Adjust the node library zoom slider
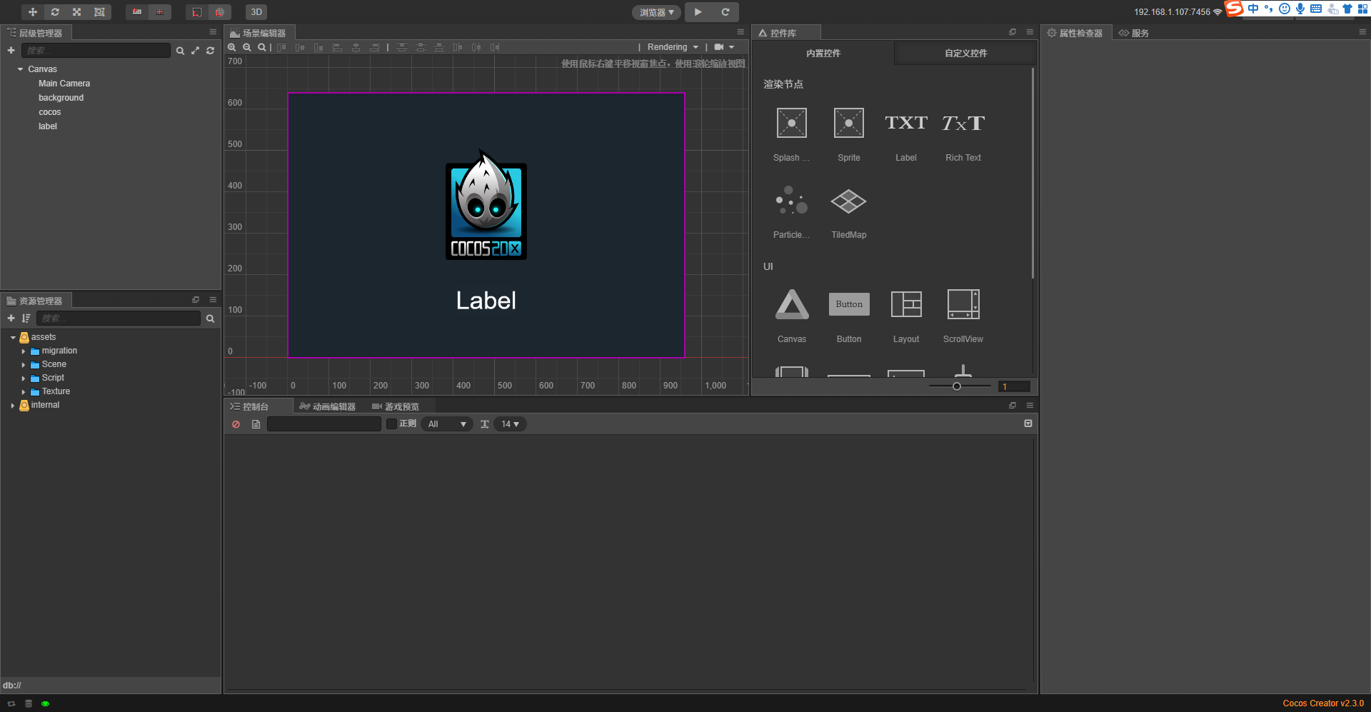1371x712 pixels. tap(957, 386)
